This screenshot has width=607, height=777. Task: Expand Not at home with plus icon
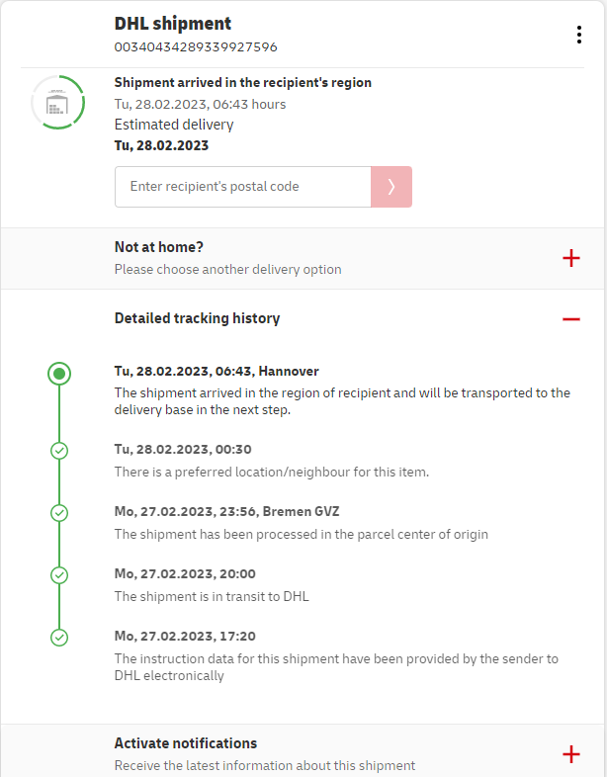570,258
